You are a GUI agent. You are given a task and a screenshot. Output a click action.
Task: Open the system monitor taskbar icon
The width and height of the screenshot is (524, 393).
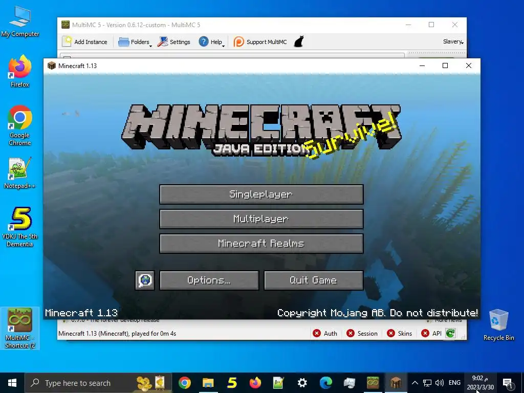click(x=349, y=383)
